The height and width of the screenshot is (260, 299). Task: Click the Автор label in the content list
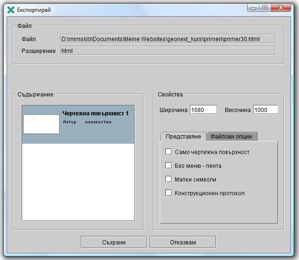pyautogui.click(x=69, y=122)
